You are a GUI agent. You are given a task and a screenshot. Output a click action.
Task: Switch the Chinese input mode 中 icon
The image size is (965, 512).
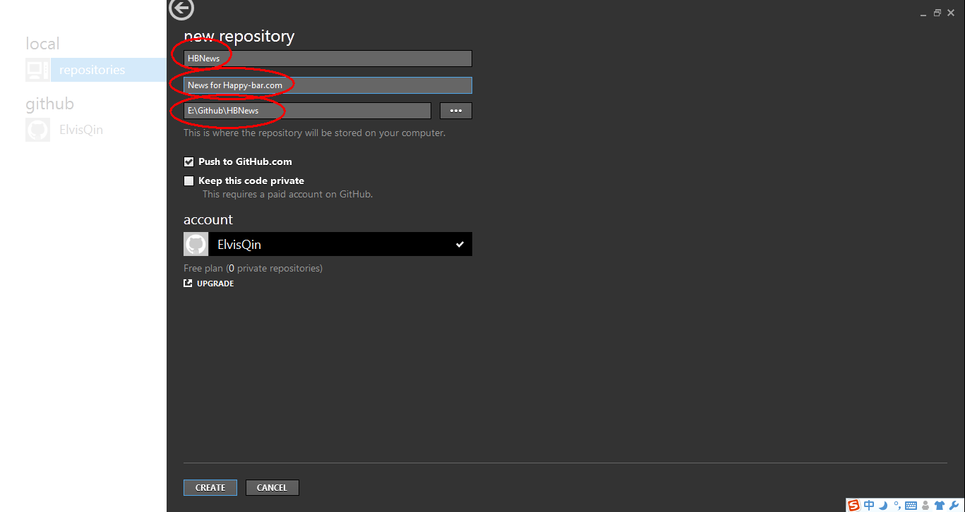[x=869, y=505]
